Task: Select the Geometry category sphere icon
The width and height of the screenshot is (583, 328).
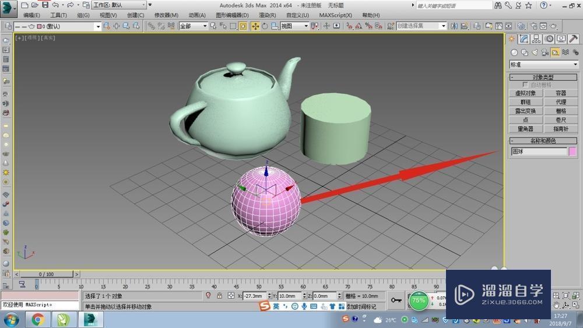Action: coord(514,52)
